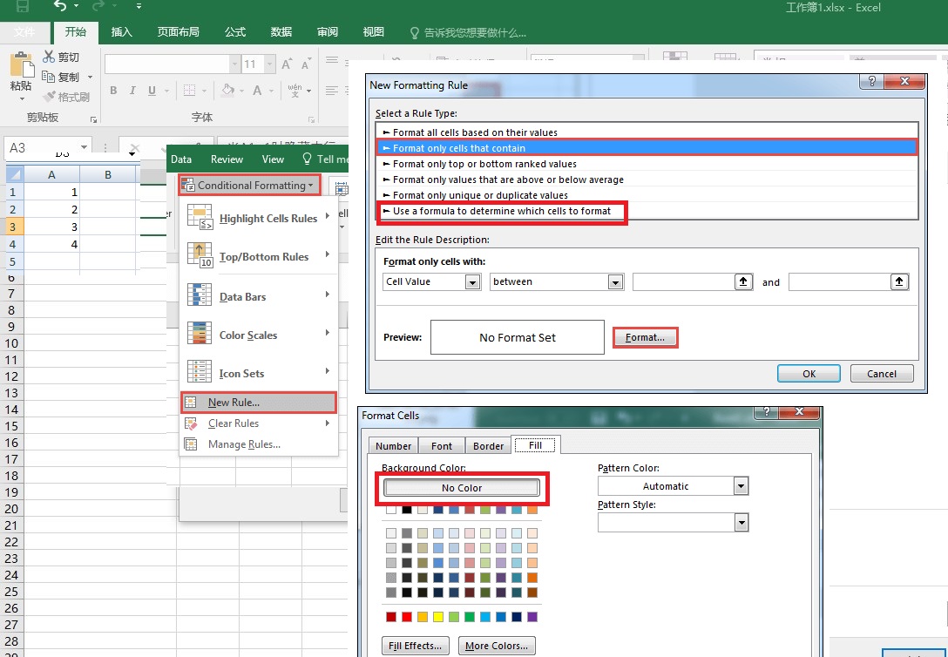Switch to the 公式 ribbon tab
The height and width of the screenshot is (657, 948).
(235, 32)
